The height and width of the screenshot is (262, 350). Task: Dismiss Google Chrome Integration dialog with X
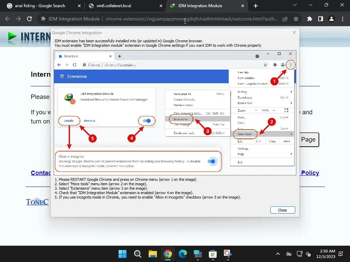pyautogui.click(x=294, y=32)
